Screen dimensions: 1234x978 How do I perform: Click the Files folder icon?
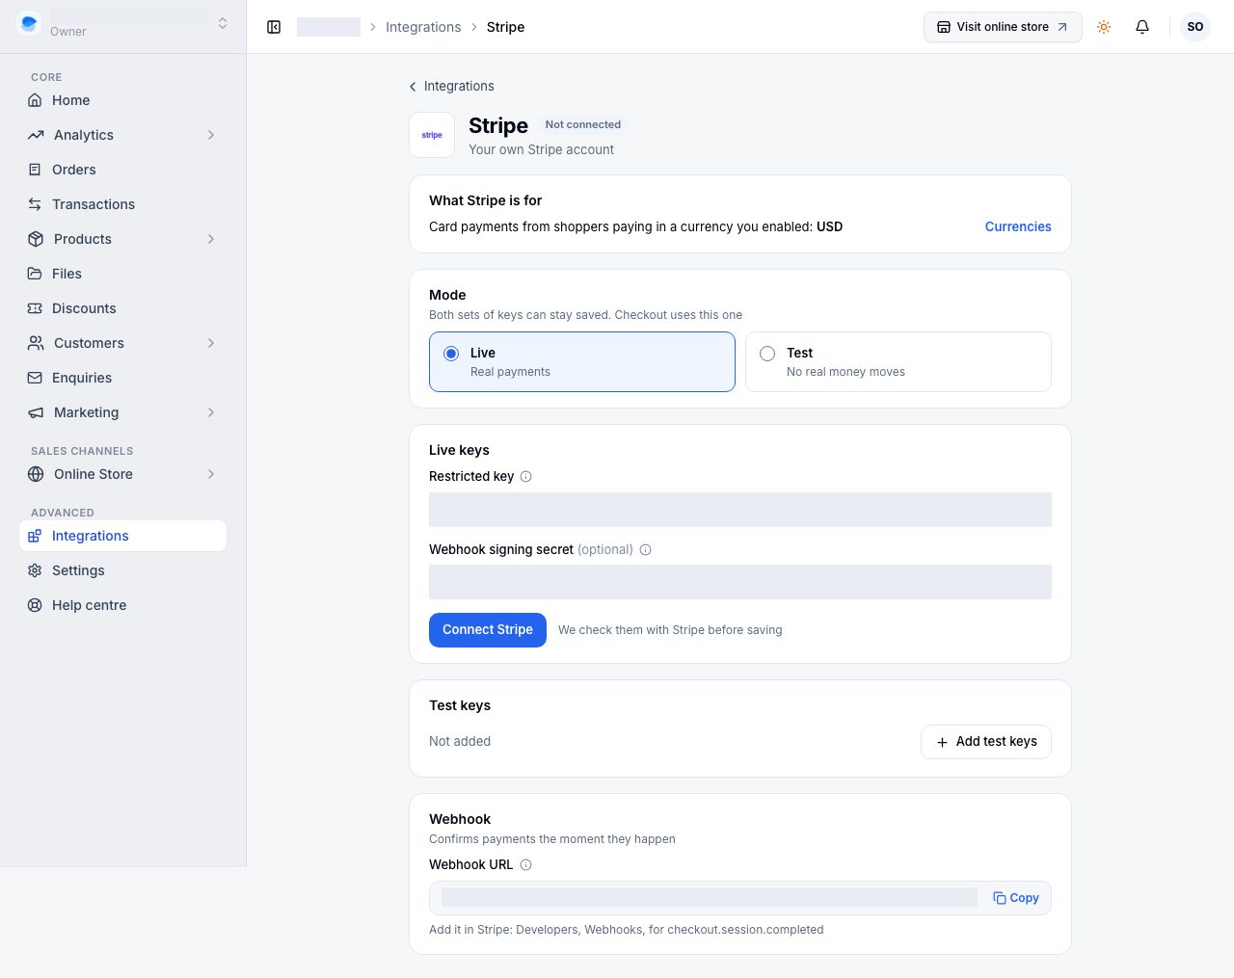(35, 274)
